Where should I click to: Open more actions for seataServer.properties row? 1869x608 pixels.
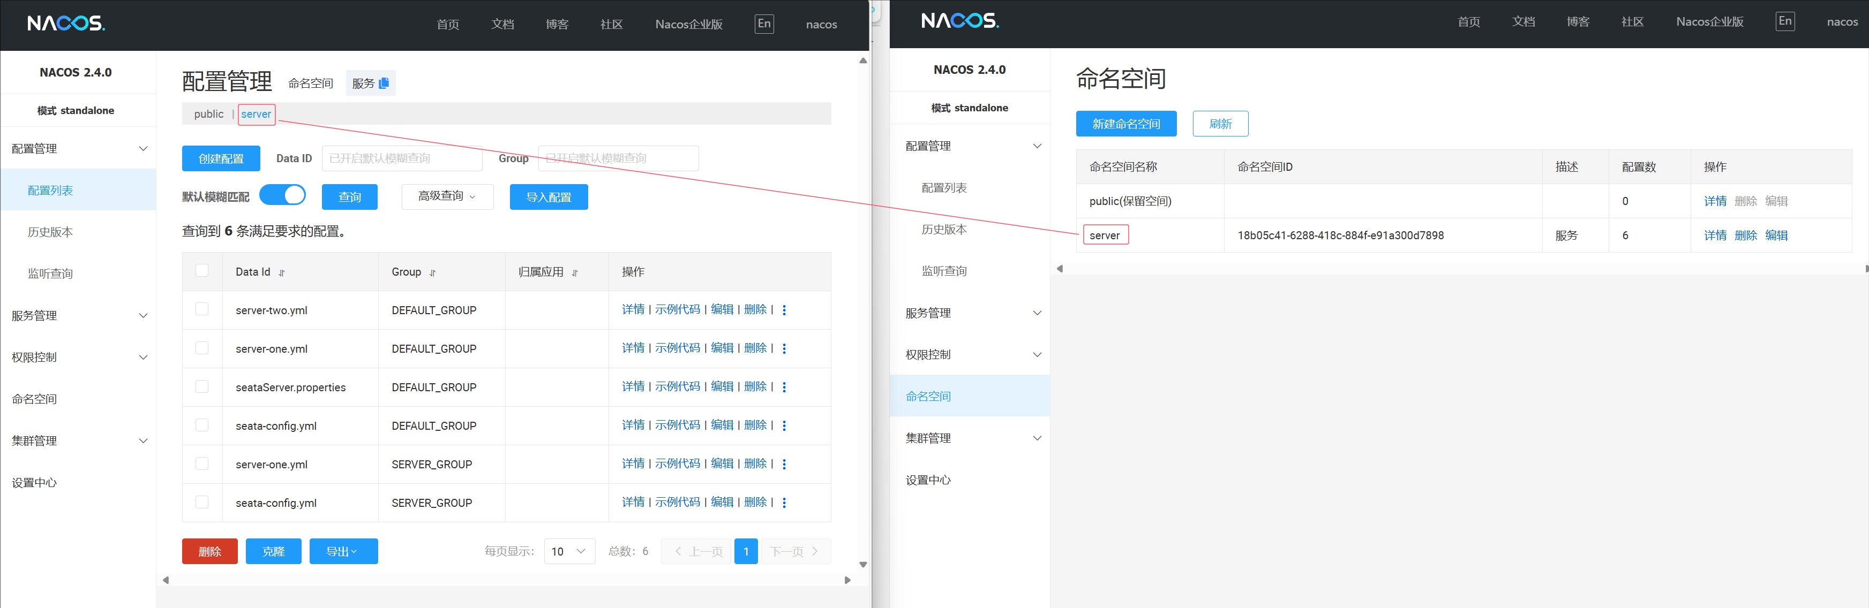click(x=784, y=387)
